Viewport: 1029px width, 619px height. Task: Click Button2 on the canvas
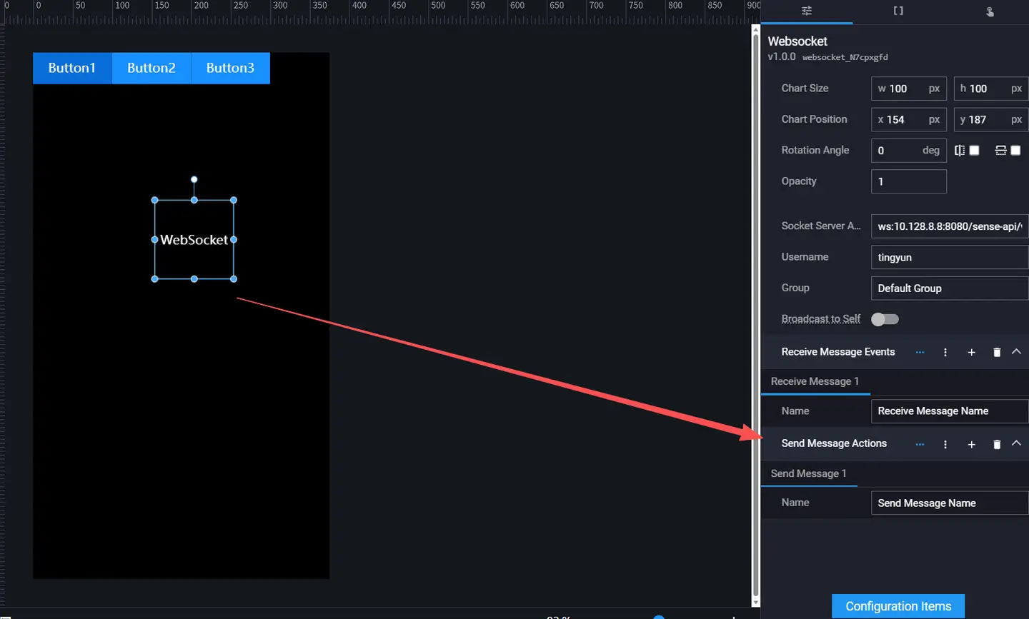(x=151, y=68)
